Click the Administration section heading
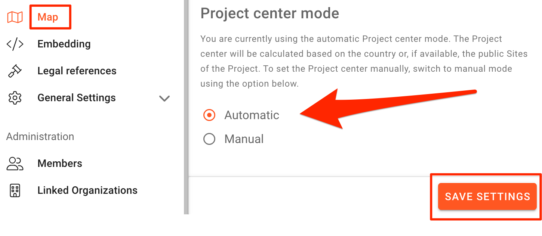 (x=40, y=137)
